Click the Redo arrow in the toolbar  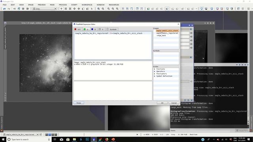pyautogui.click(x=9, y=9)
